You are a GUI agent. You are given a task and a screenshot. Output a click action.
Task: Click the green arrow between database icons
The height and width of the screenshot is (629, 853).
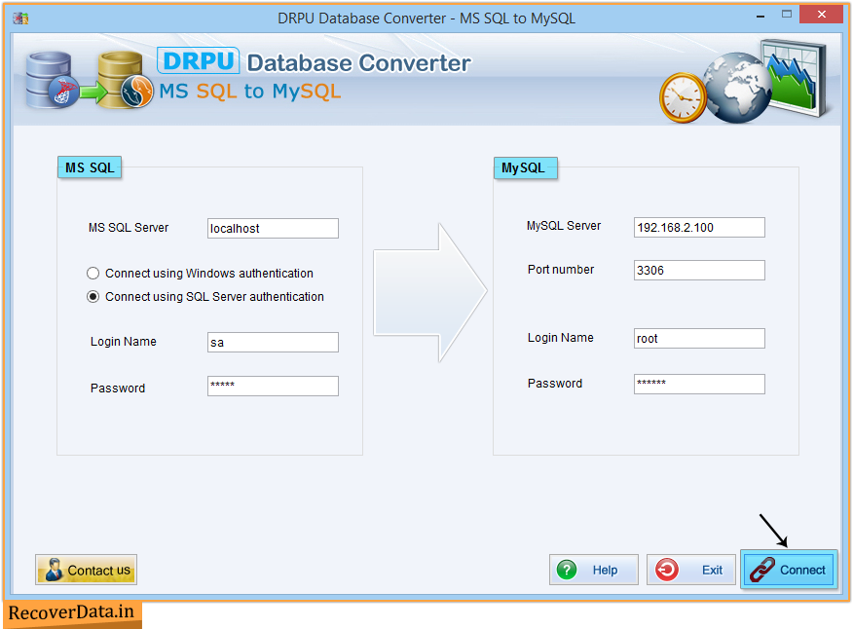click(93, 92)
